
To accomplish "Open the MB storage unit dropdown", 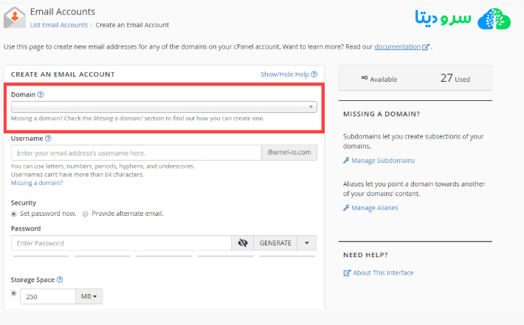I will pos(89,296).
